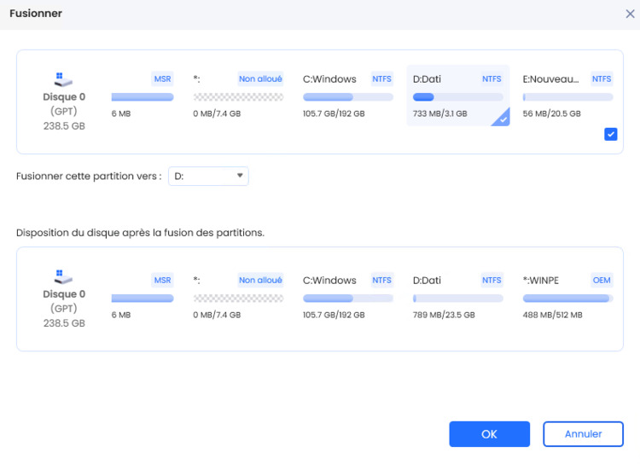Click the OEM tag on *:WINPE
The width and height of the screenshot is (640, 464).
602,281
